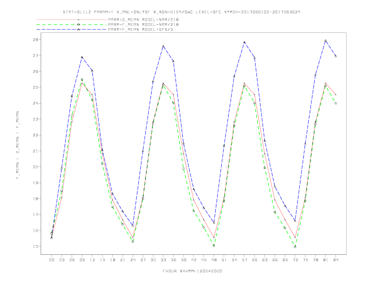Click green NAM circle marker at hour 84
Screen dimensions: 366x283
(335, 103)
